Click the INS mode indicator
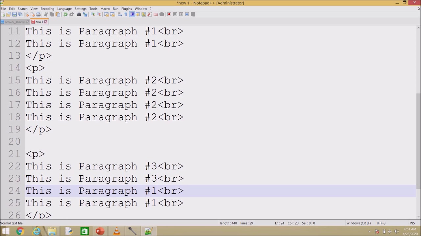The image size is (421, 236). coord(412,223)
